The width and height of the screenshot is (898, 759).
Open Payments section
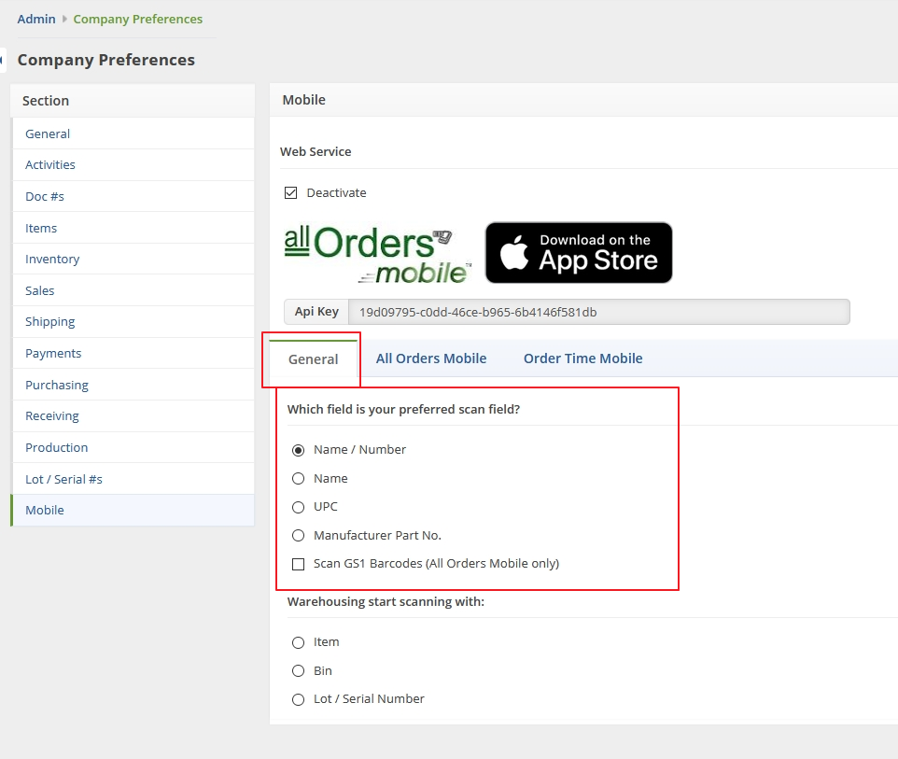tap(133, 354)
